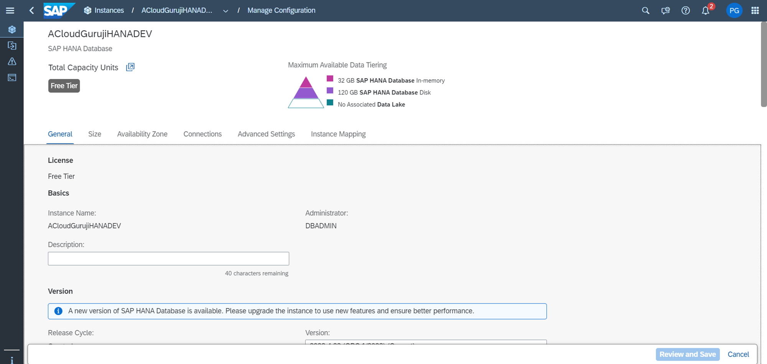The height and width of the screenshot is (364, 767).
Task: Open the Instances cube icon in sidebar
Action: (x=12, y=30)
